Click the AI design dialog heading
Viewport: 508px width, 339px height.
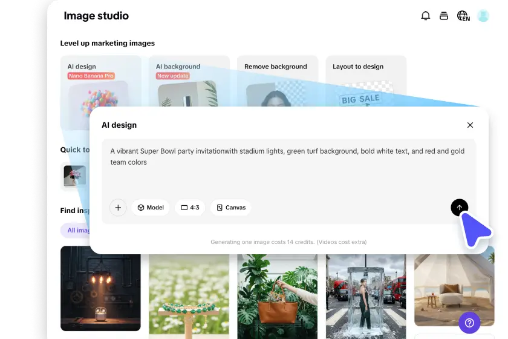click(x=119, y=125)
